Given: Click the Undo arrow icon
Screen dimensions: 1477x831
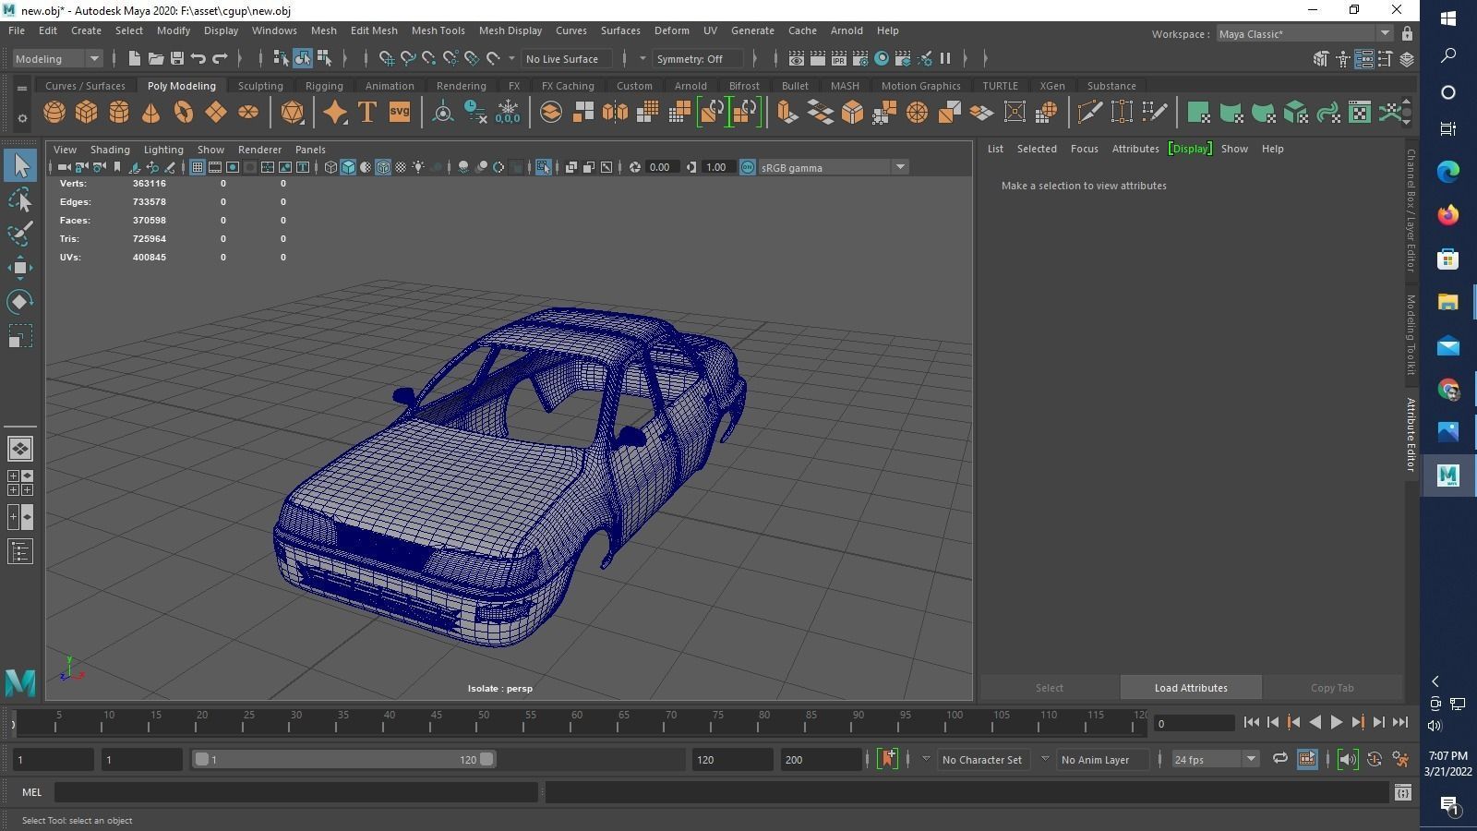Looking at the screenshot, I should [x=198, y=58].
